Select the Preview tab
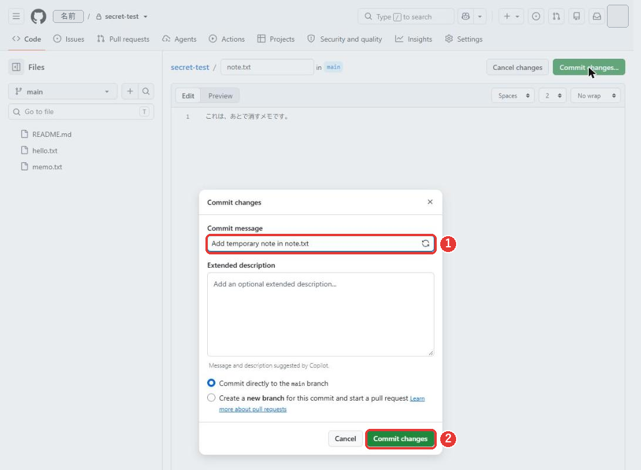 point(220,96)
